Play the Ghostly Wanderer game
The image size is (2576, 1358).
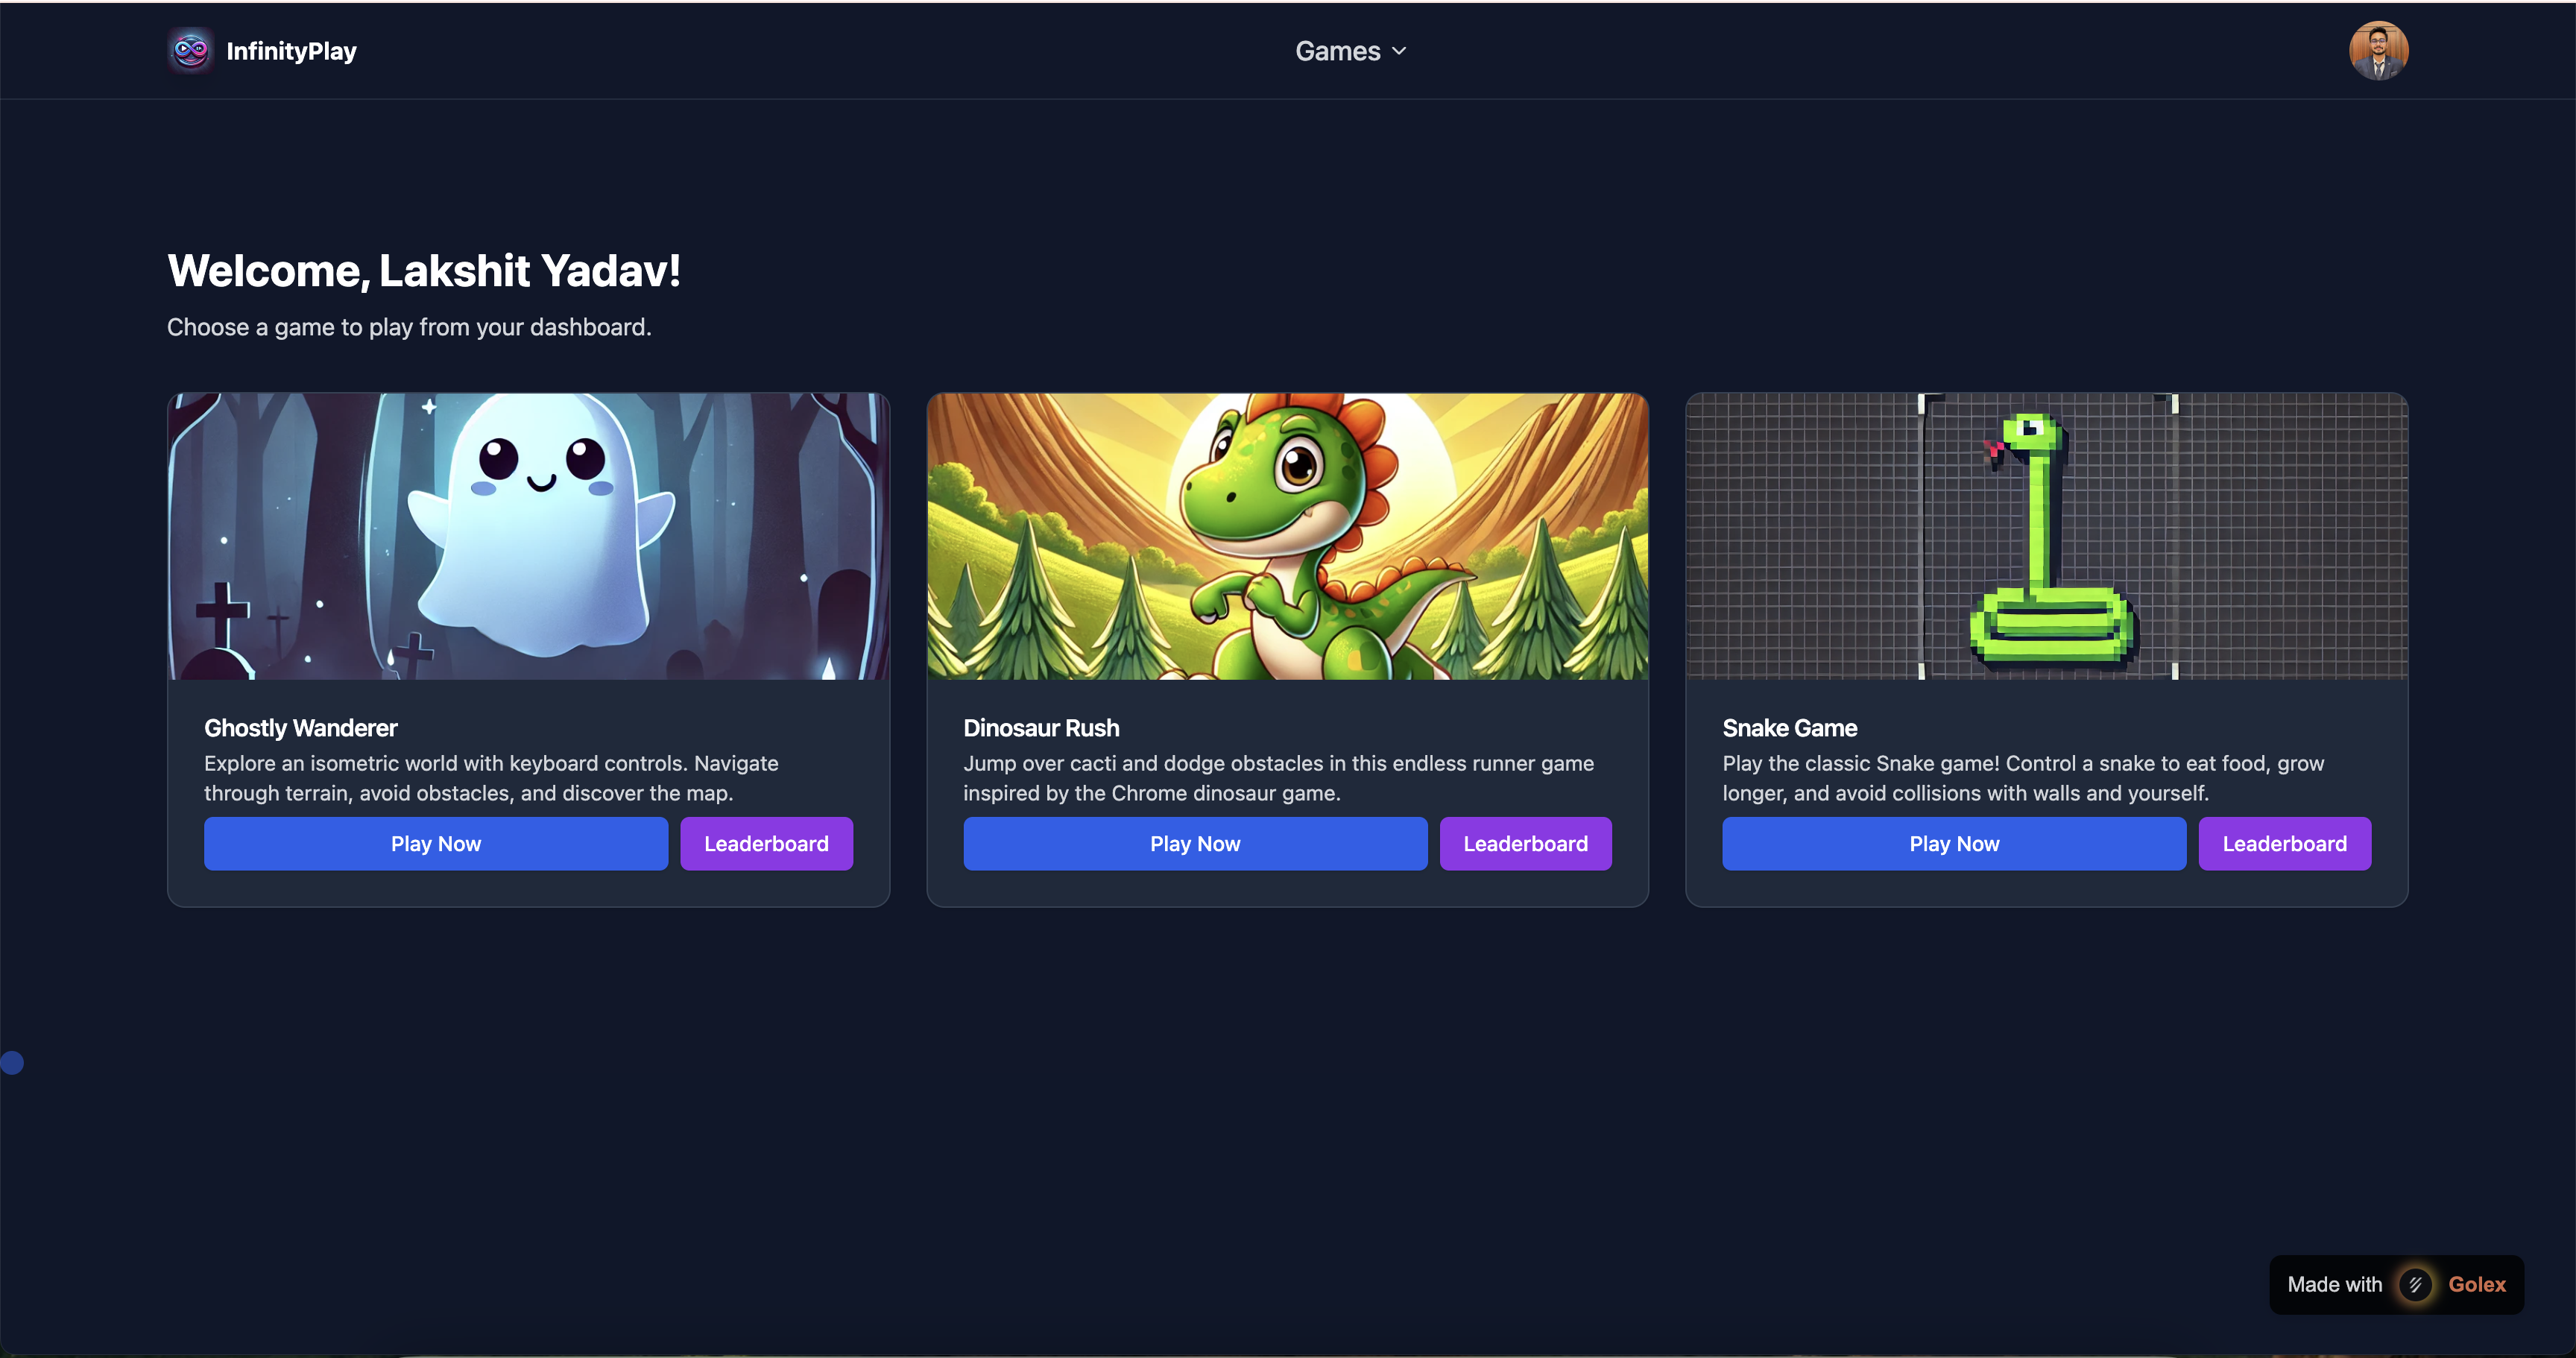[x=435, y=843]
